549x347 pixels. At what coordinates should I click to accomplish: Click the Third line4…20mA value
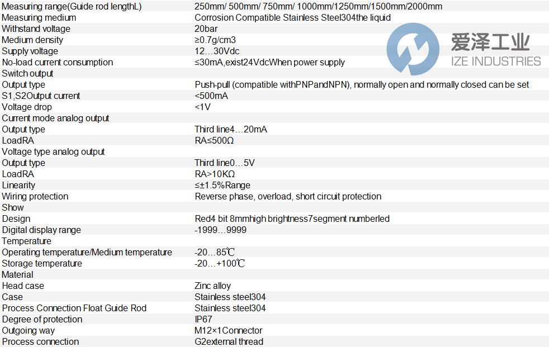[231, 130]
